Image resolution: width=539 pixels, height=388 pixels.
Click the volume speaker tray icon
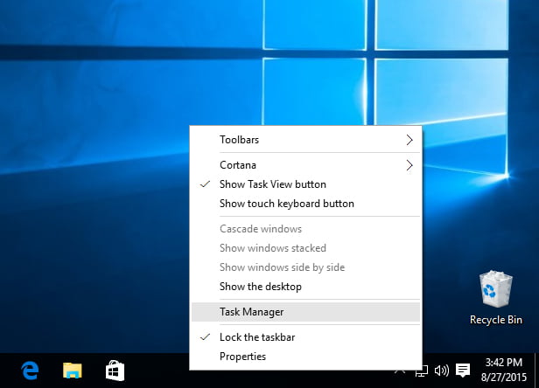442,371
